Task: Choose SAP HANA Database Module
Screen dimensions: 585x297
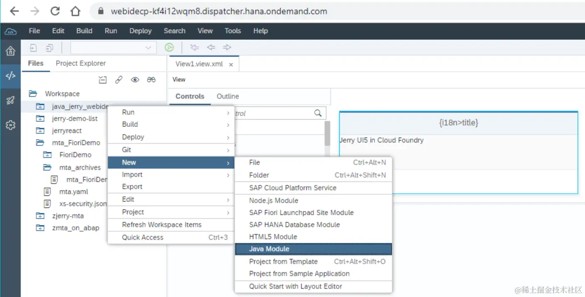Action: [x=313, y=225]
